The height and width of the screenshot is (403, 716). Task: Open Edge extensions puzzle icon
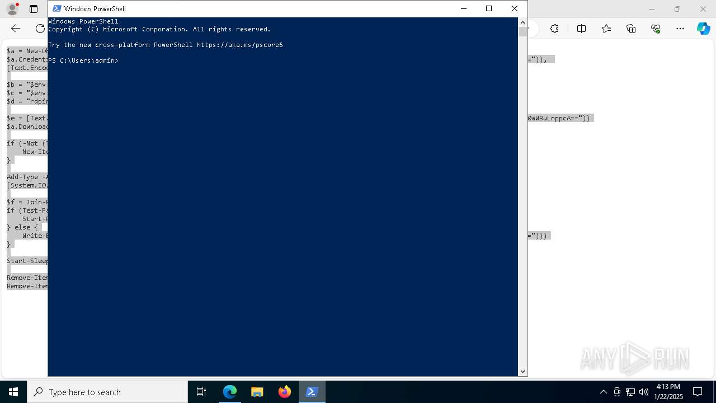click(554, 29)
